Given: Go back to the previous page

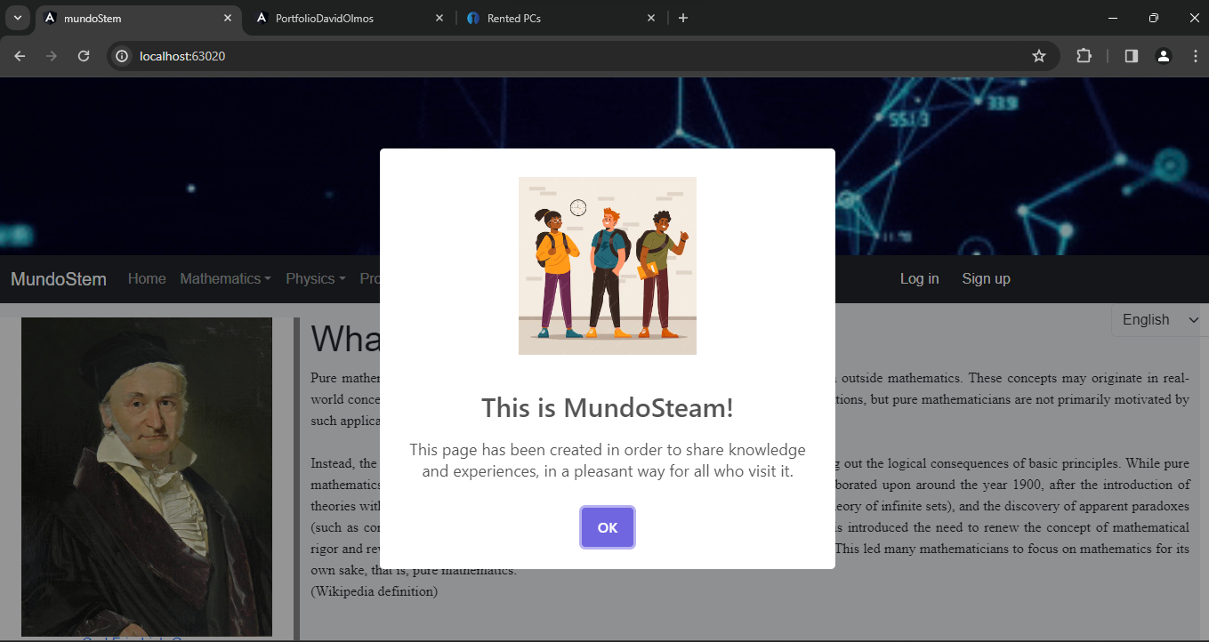Looking at the screenshot, I should 20,56.
